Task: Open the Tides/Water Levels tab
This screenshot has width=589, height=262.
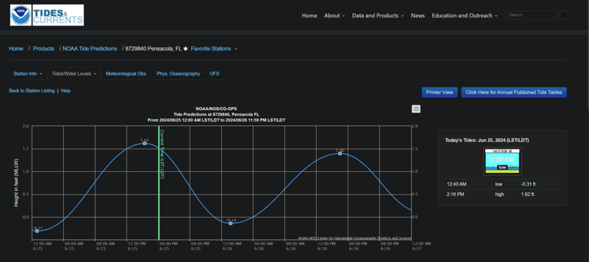Action: point(74,74)
